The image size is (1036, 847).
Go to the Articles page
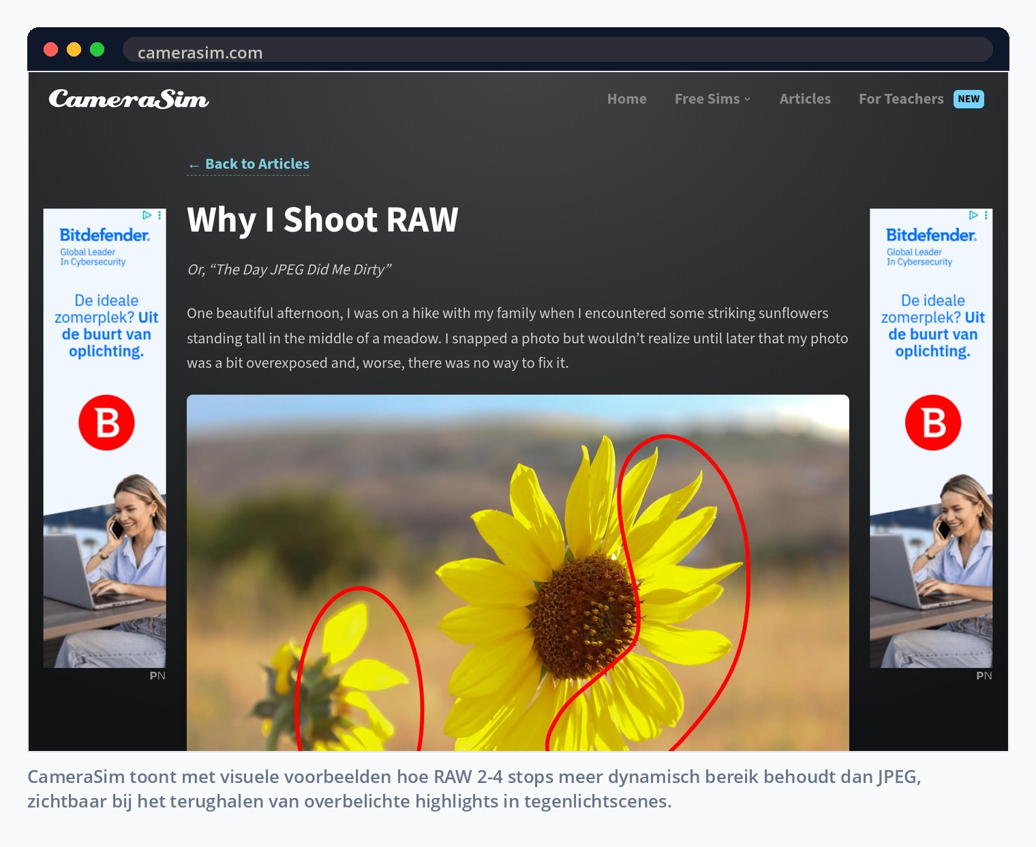(x=805, y=99)
